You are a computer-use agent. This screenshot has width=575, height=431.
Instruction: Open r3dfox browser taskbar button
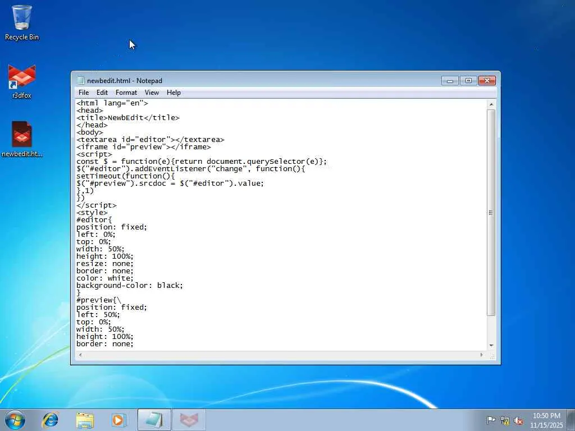tap(189, 420)
